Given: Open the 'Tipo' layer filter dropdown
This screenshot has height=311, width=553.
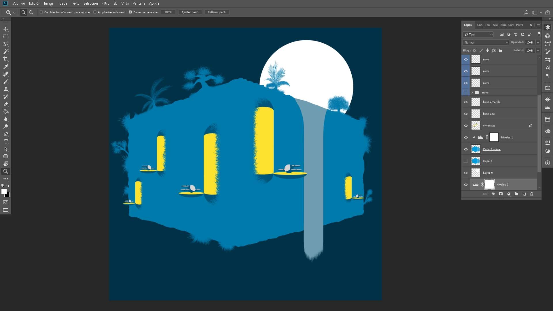Looking at the screenshot, I should pos(478,35).
